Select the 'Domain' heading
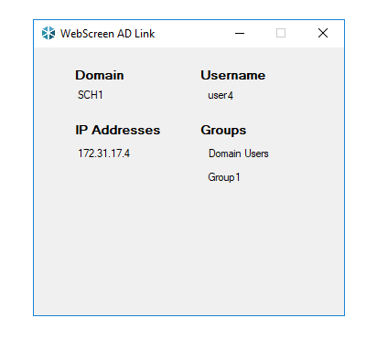Image resolution: width=366 pixels, height=339 pixels. point(100,75)
